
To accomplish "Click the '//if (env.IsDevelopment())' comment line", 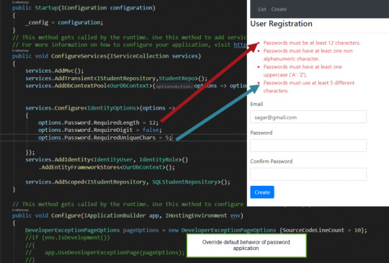I will (68, 238).
